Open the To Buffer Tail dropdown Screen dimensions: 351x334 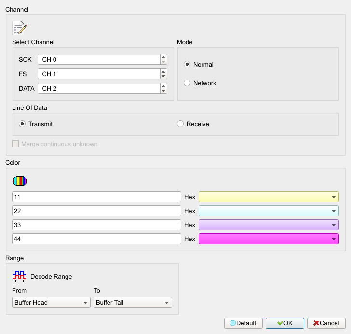click(133, 303)
